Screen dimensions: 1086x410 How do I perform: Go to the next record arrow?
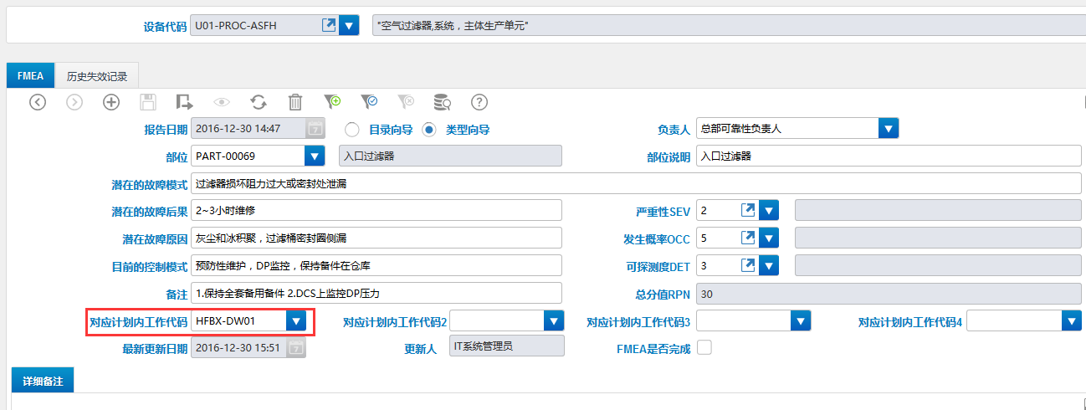tap(74, 102)
